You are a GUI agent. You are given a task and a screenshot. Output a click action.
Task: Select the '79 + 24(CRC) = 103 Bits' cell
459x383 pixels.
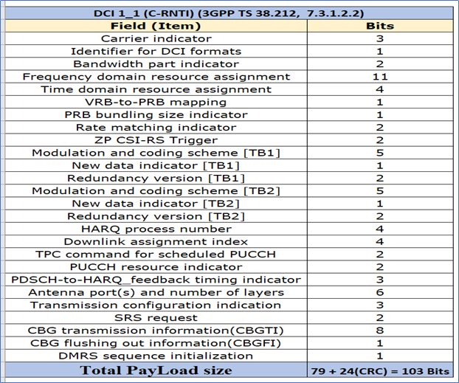[380, 370]
